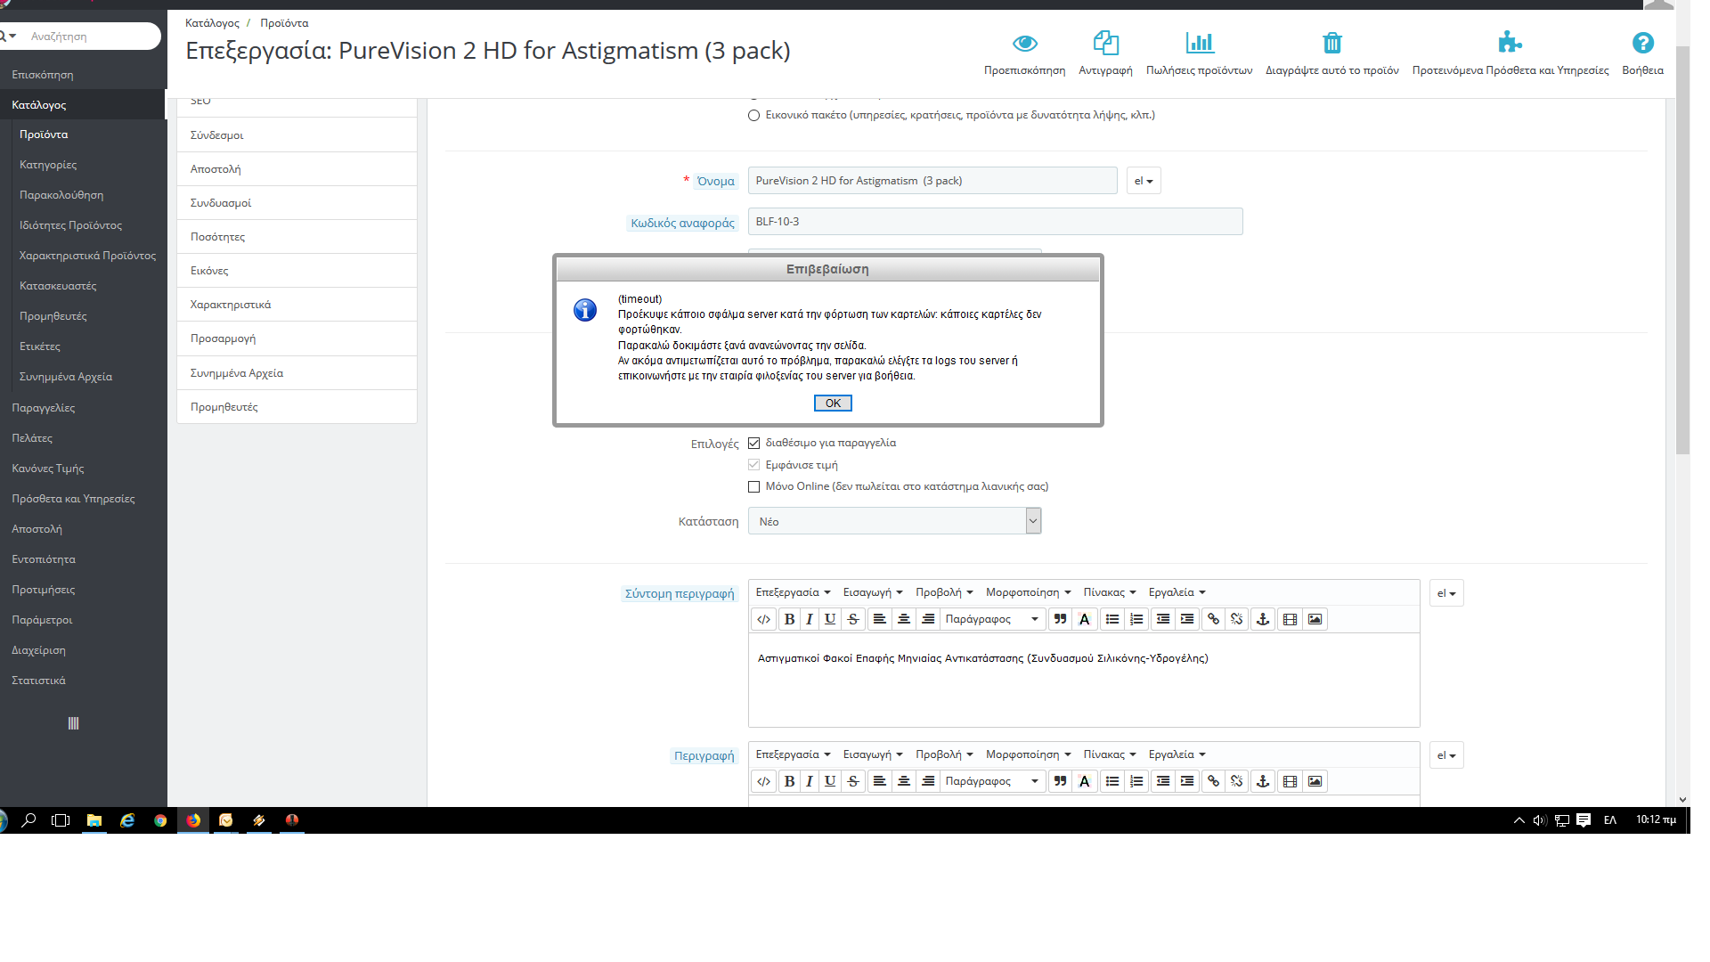
Task: Open Παράγραφος format dropdown in short description
Action: pos(991,619)
